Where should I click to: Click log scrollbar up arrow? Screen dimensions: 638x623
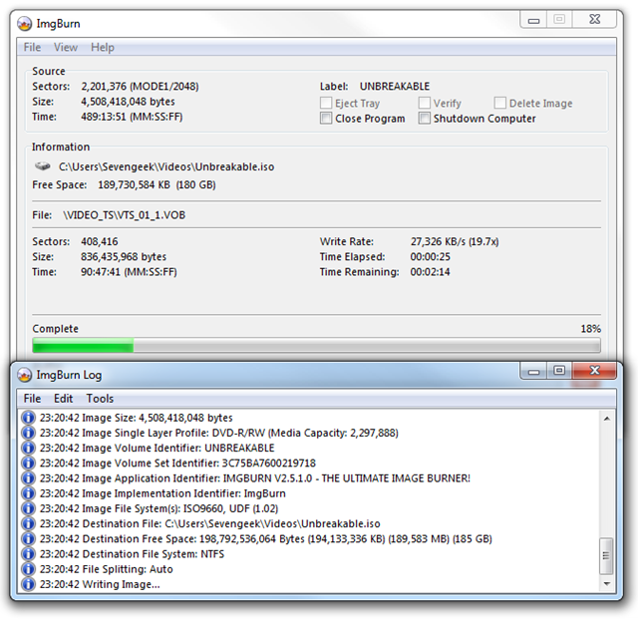[x=607, y=419]
